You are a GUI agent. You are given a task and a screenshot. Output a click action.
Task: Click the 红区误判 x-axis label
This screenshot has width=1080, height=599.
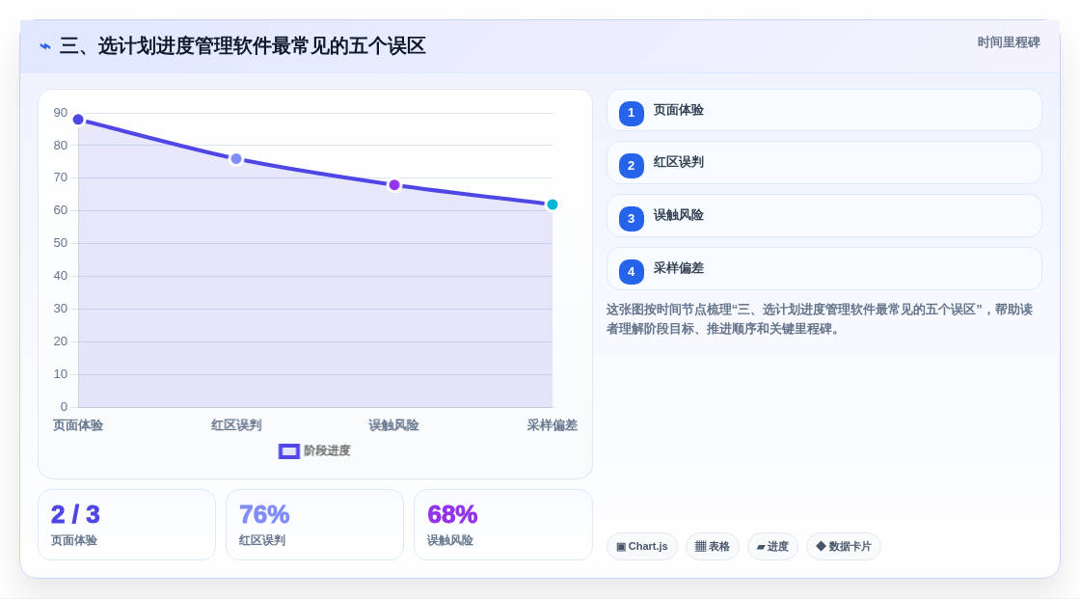[236, 425]
